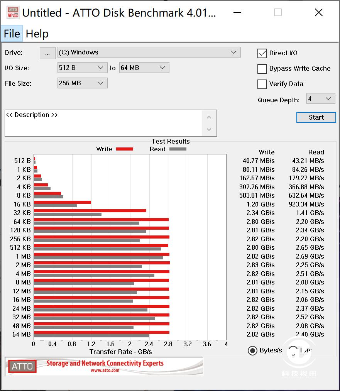This screenshot has height=391, width=340.
Task: Click the red Write legend swatch
Action: [124, 149]
